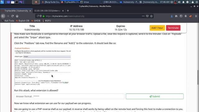
Task: Open the page actions three-dot menu
Action: click(143, 16)
